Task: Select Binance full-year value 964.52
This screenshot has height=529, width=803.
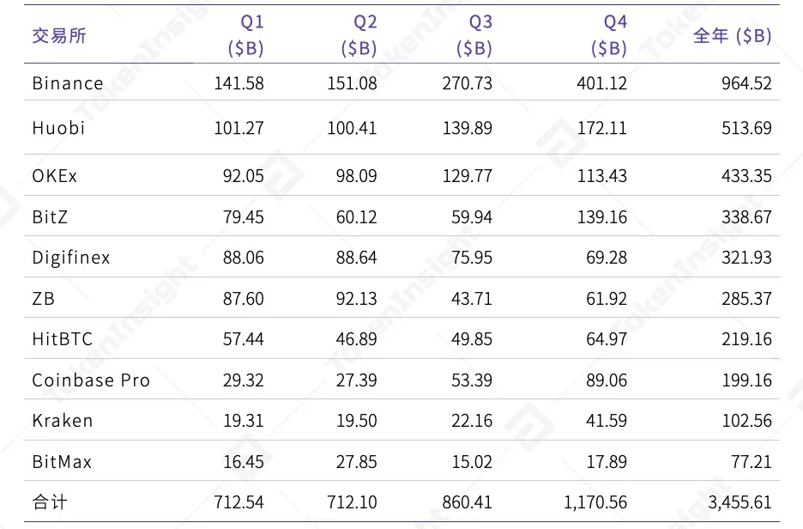Action: click(x=746, y=83)
